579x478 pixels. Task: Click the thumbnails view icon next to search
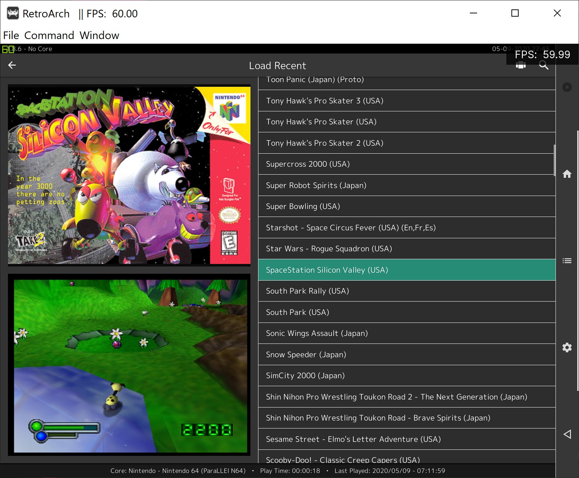[x=520, y=65]
